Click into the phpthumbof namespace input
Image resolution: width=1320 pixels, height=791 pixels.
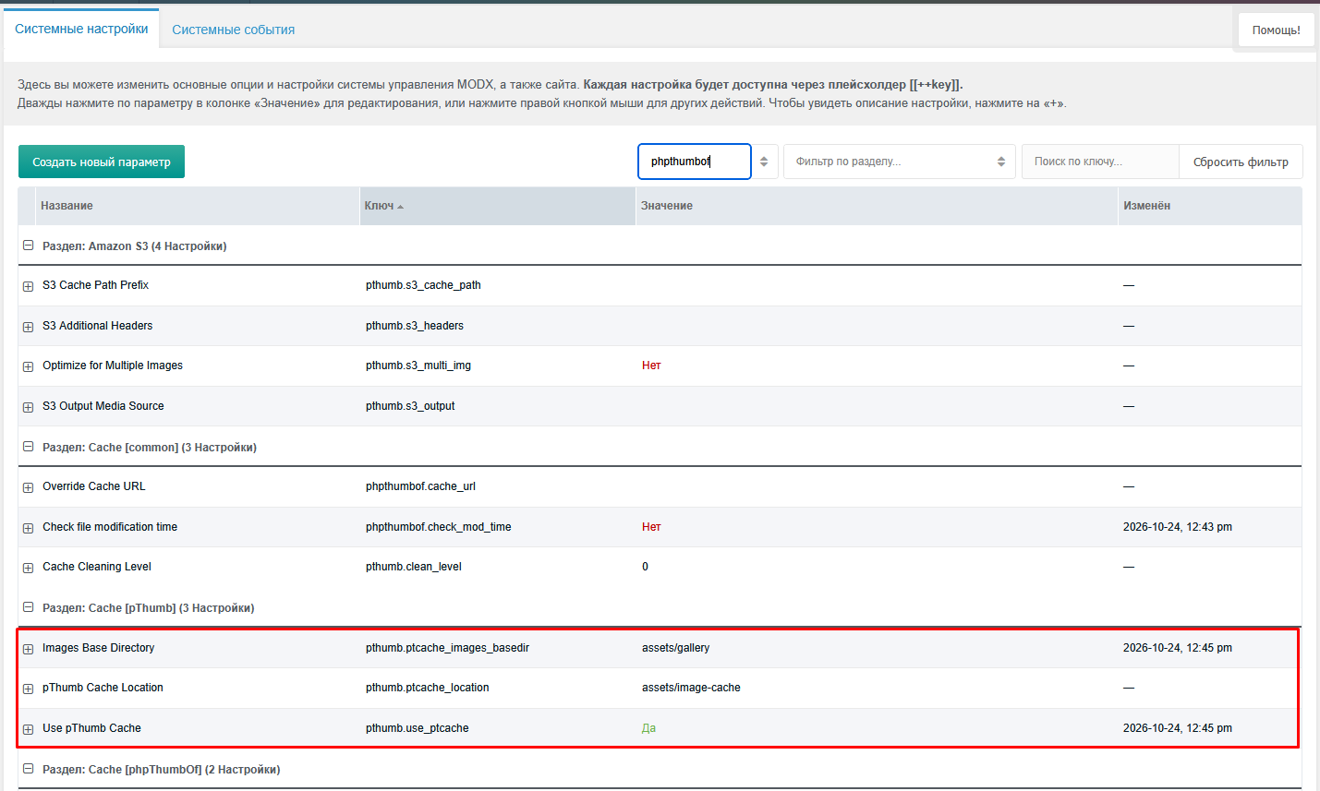[x=695, y=162]
